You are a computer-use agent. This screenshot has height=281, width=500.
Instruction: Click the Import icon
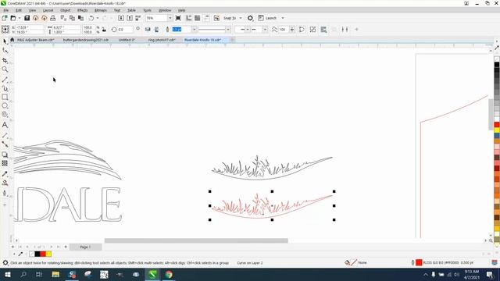click(121, 18)
